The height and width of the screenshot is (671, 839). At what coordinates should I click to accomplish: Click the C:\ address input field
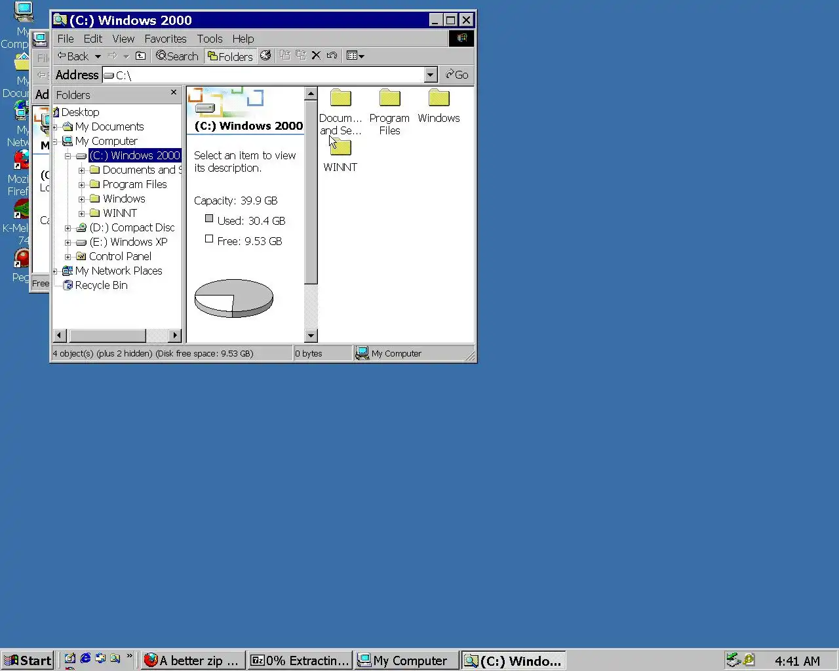(x=263, y=75)
